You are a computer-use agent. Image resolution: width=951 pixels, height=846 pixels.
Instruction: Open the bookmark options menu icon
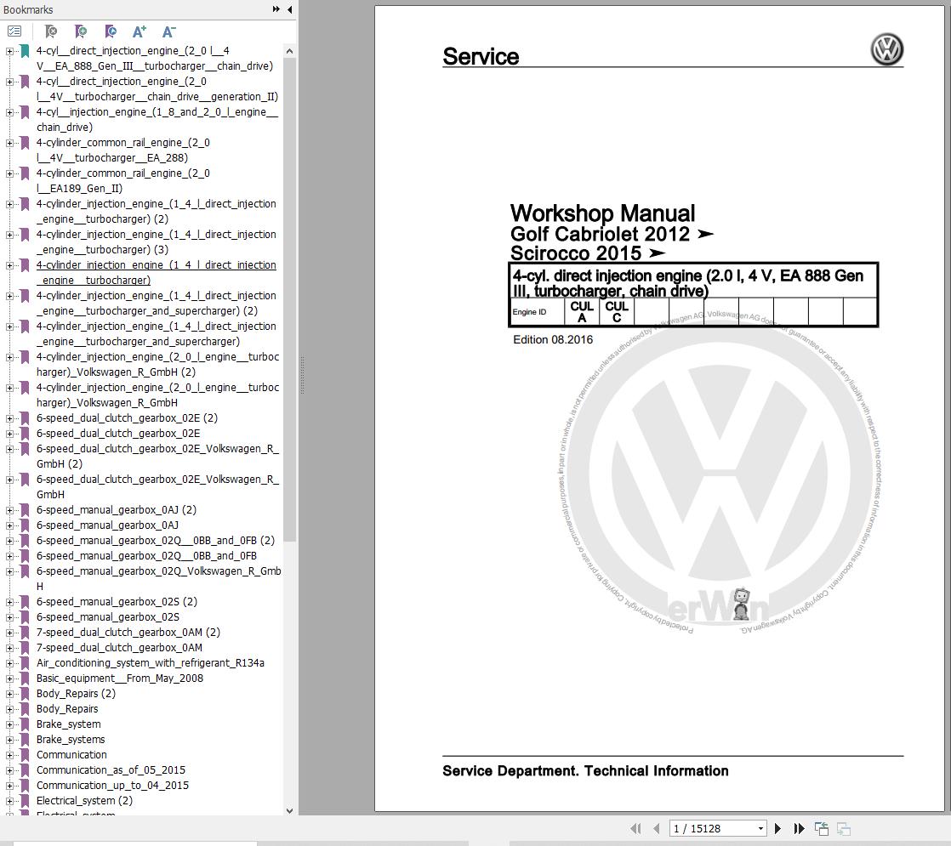click(14, 31)
